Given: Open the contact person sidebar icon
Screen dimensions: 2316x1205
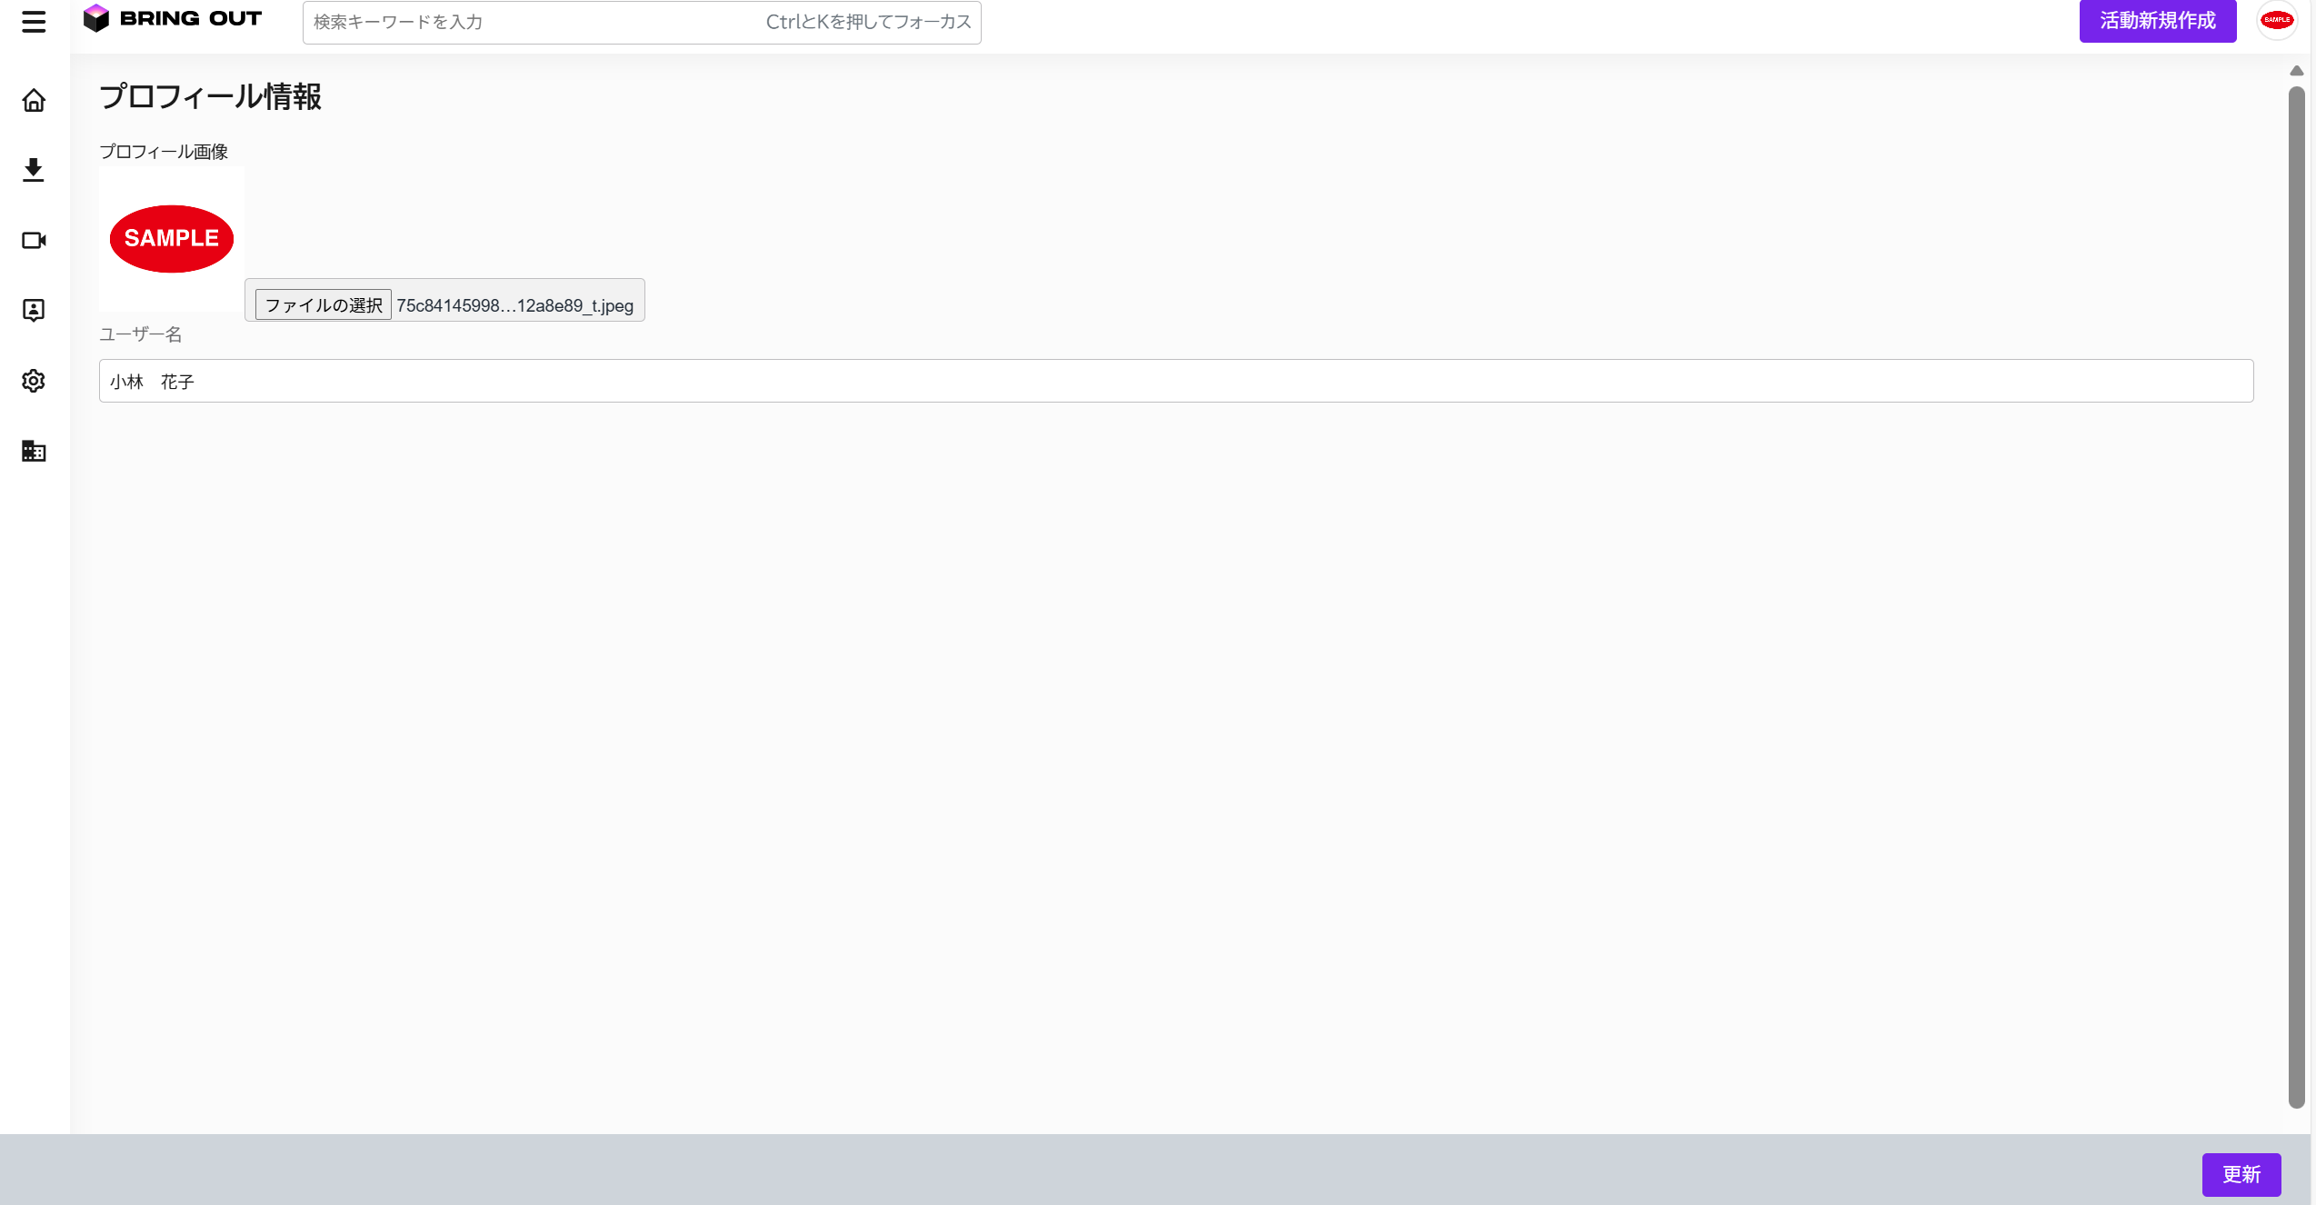Looking at the screenshot, I should 34,311.
